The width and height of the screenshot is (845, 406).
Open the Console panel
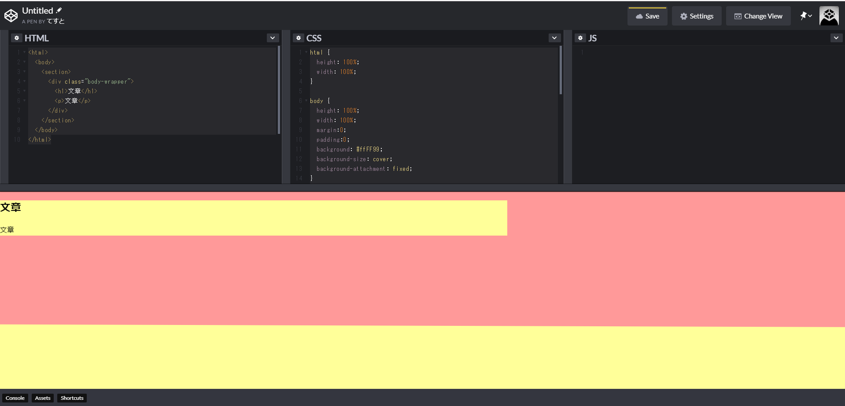pyautogui.click(x=15, y=398)
